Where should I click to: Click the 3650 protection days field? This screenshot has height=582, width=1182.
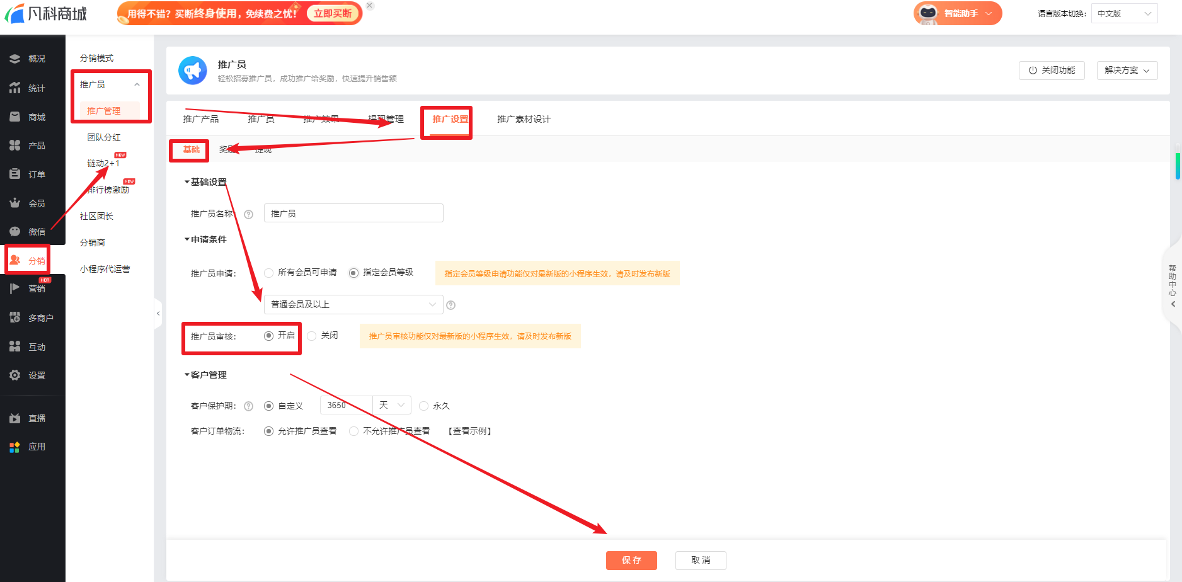click(x=347, y=405)
